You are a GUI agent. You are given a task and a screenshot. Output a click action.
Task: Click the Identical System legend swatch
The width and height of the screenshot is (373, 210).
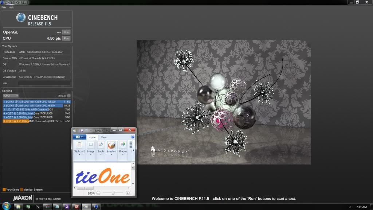(x=21, y=190)
